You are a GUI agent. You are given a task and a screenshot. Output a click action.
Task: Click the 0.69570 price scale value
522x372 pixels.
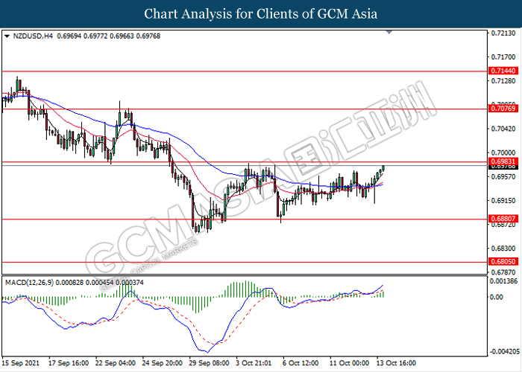[503, 177]
